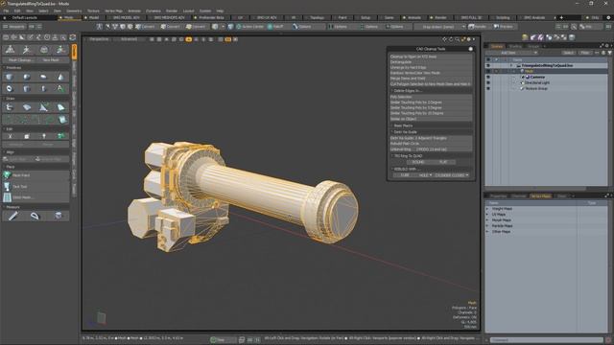This screenshot has height=345, width=614.
Task: Select the Torus primitive tool
Action: pyautogui.click(x=10, y=89)
